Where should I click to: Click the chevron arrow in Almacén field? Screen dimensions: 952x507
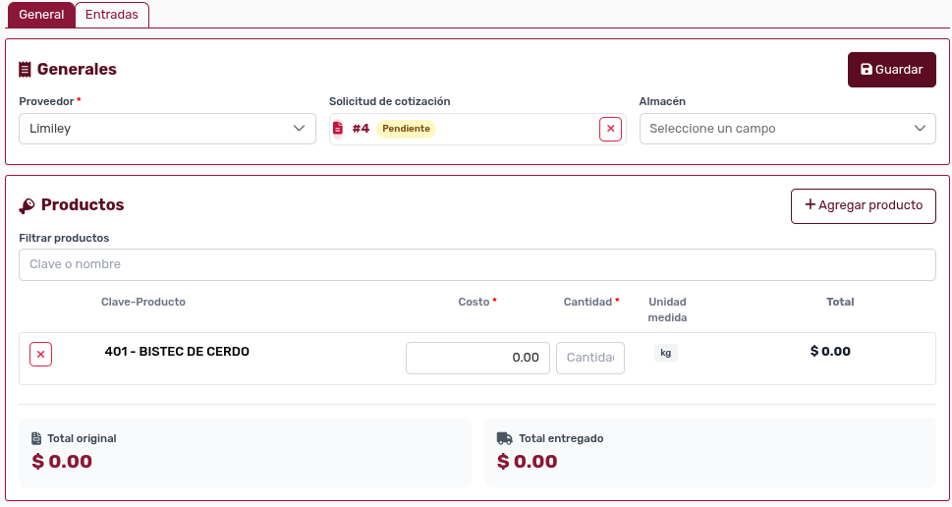tap(920, 129)
